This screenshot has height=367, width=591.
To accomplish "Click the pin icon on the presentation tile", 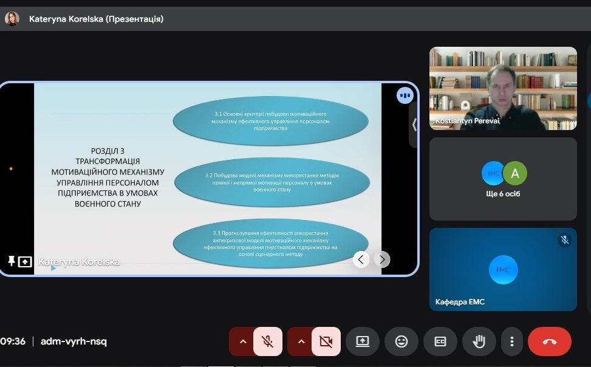I will click(x=11, y=261).
